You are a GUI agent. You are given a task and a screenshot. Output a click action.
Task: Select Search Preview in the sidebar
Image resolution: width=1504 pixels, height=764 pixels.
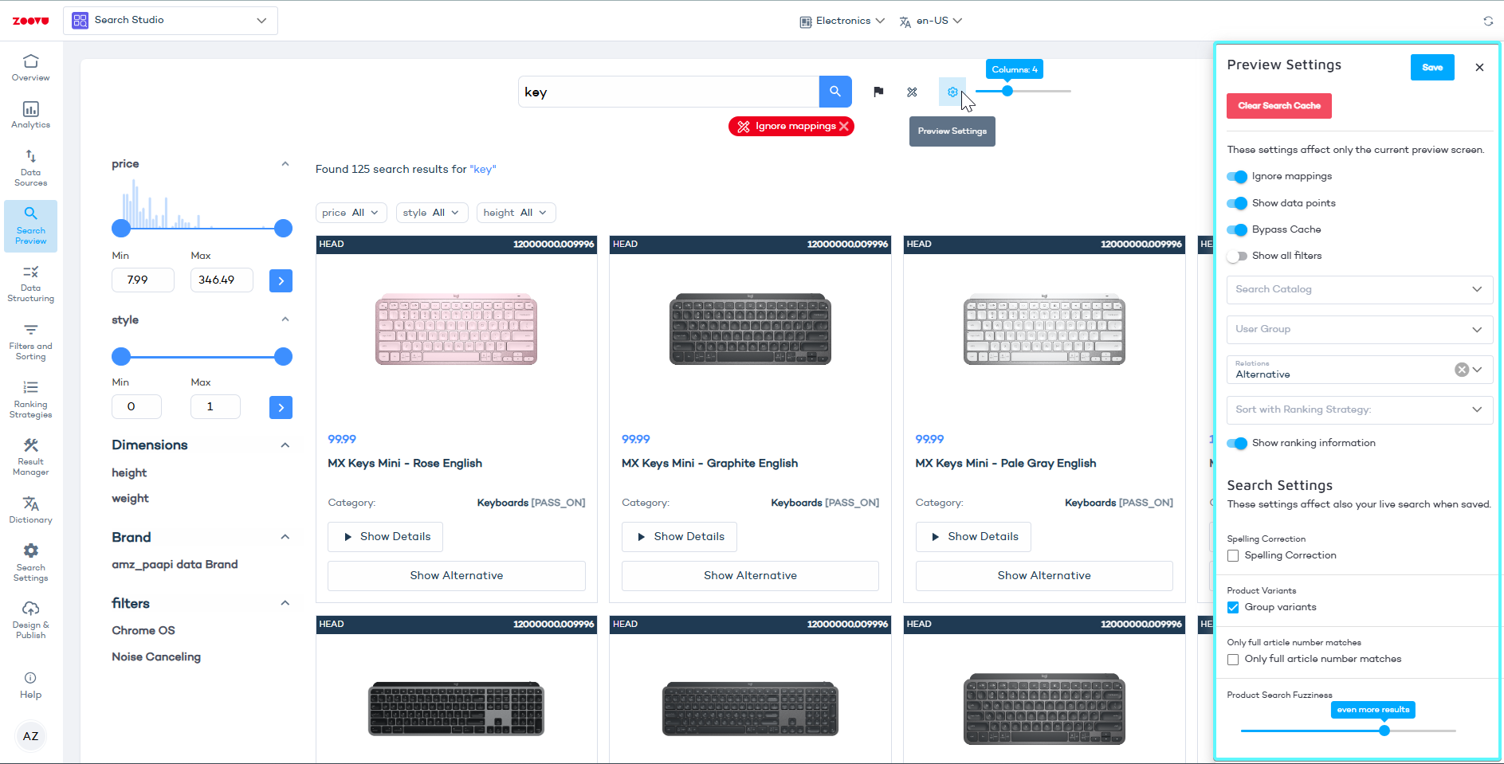(30, 225)
